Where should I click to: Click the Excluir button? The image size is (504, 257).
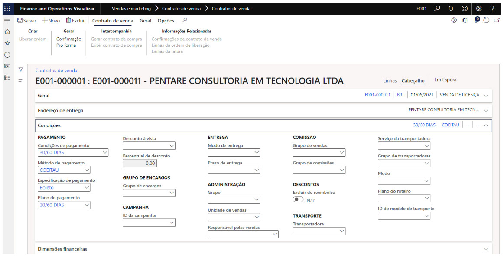tap(76, 21)
